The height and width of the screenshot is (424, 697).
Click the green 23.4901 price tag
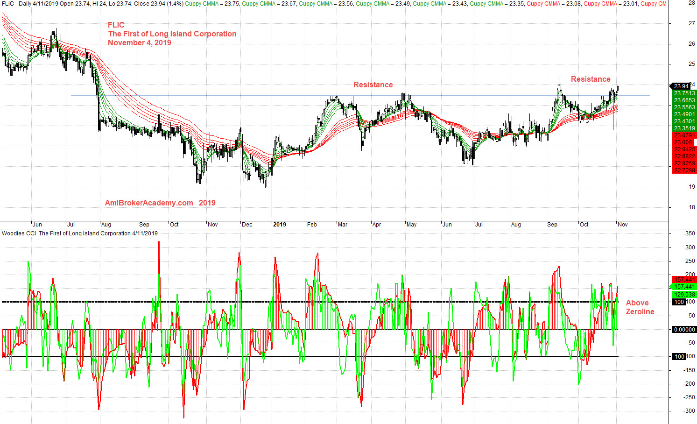(684, 114)
